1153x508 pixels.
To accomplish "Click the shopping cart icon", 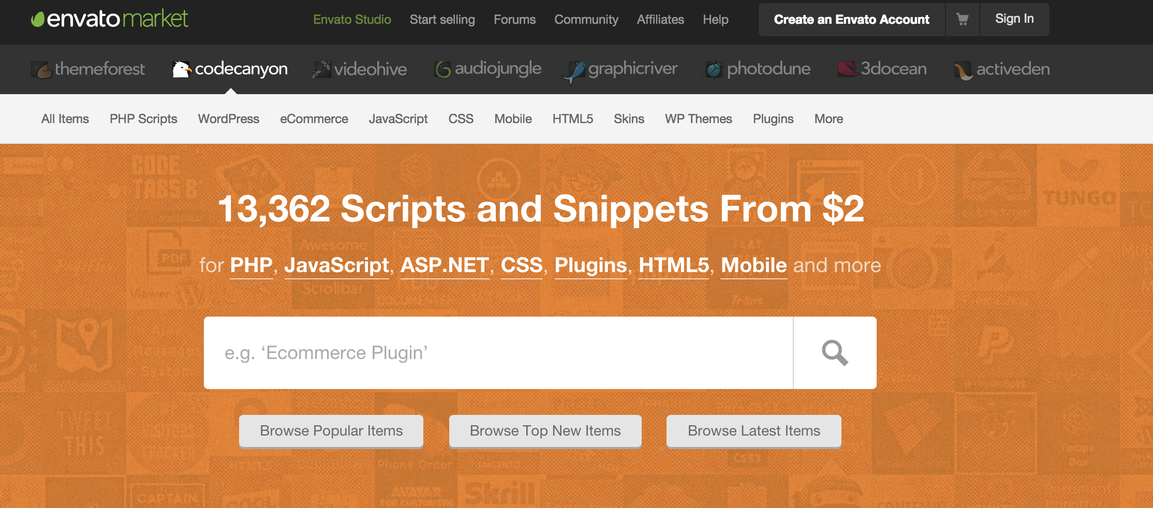I will (x=962, y=20).
